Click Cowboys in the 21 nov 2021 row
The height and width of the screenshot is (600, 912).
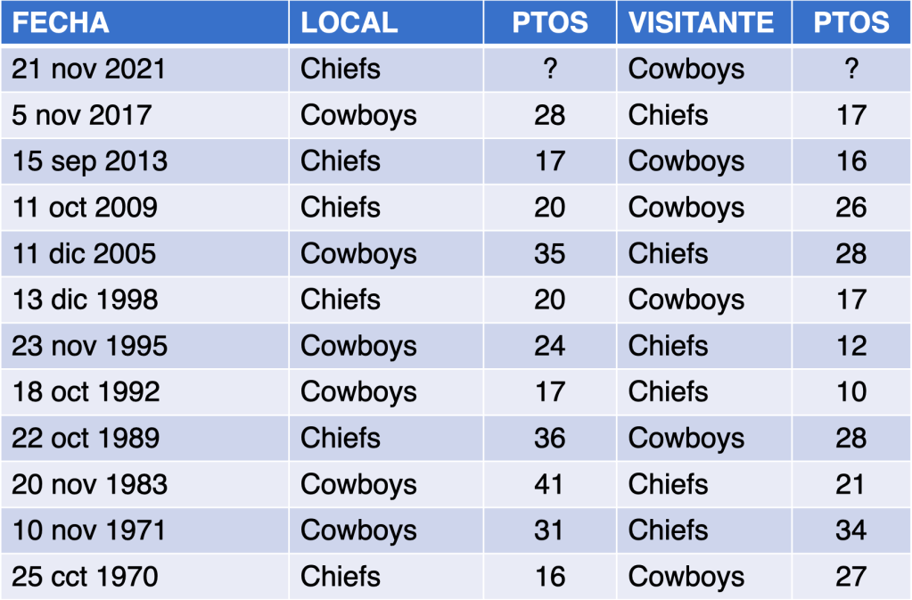(x=686, y=70)
